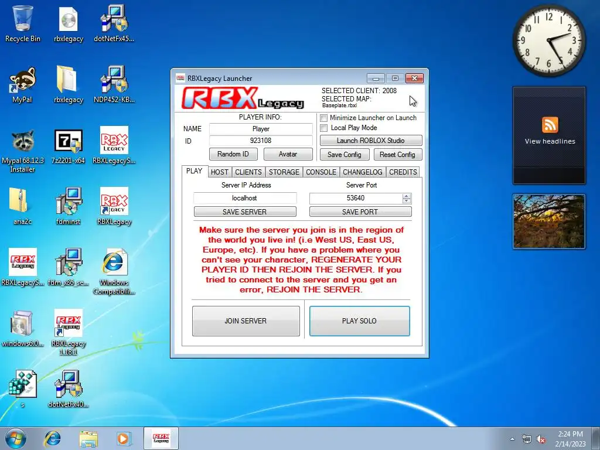Launch Internet Explorer from taskbar

[52, 438]
